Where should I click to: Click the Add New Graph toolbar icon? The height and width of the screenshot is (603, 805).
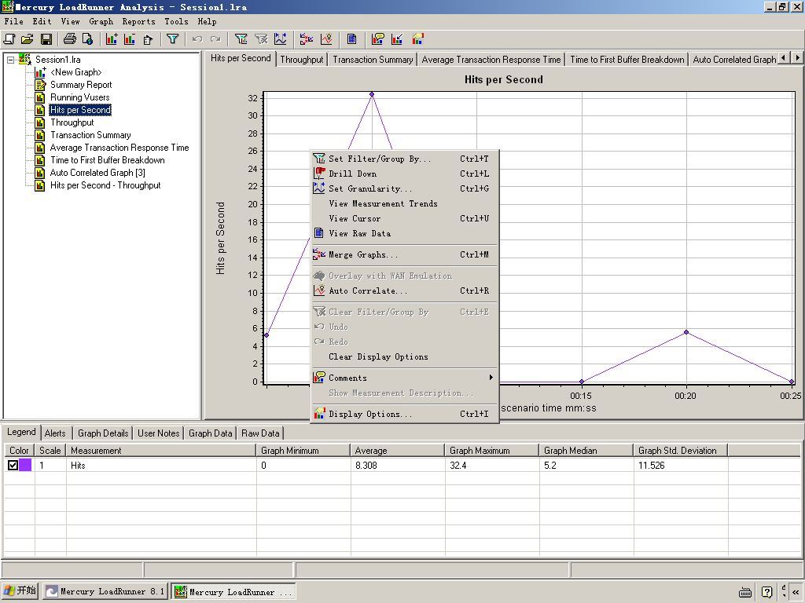(112, 39)
